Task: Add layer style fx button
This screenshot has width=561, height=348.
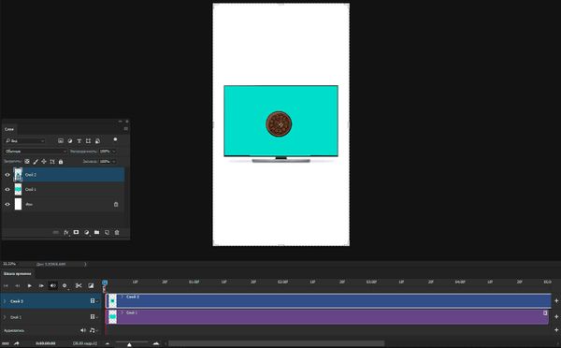Action: (66, 232)
